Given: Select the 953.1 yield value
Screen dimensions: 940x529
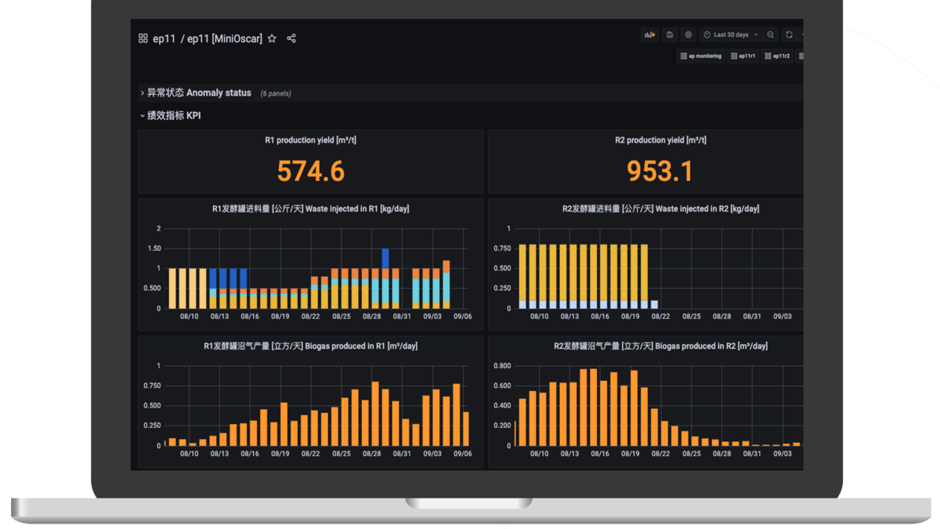Looking at the screenshot, I should (x=660, y=171).
